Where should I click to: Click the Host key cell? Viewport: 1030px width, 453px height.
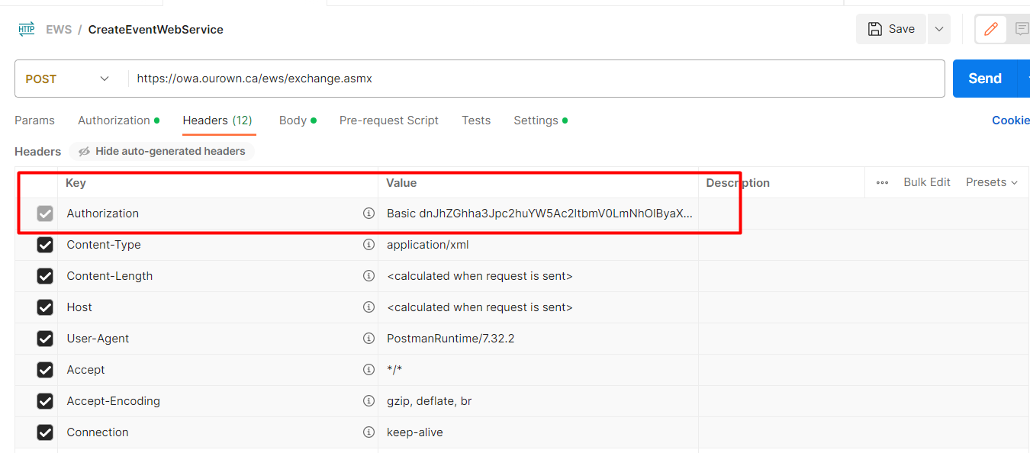click(x=218, y=307)
